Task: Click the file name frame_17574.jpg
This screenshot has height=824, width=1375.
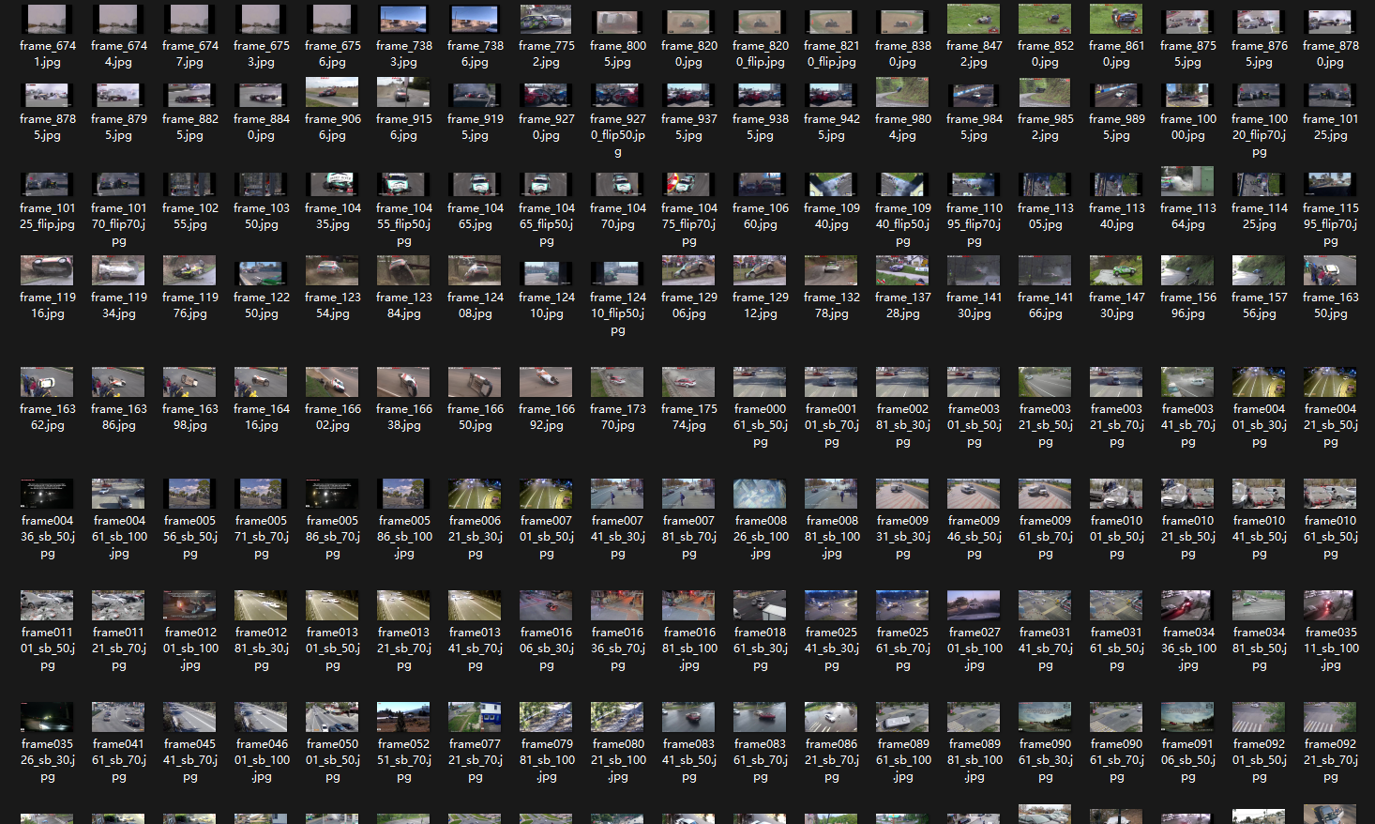Action: click(x=688, y=418)
